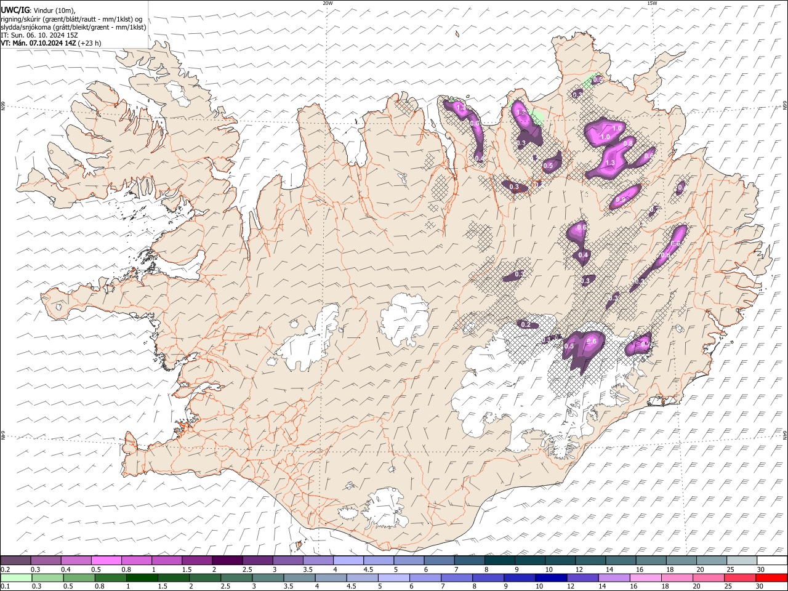This screenshot has width=788, height=591.
Task: Click the light gray swatch between 25 and 30
Action: pos(742,560)
